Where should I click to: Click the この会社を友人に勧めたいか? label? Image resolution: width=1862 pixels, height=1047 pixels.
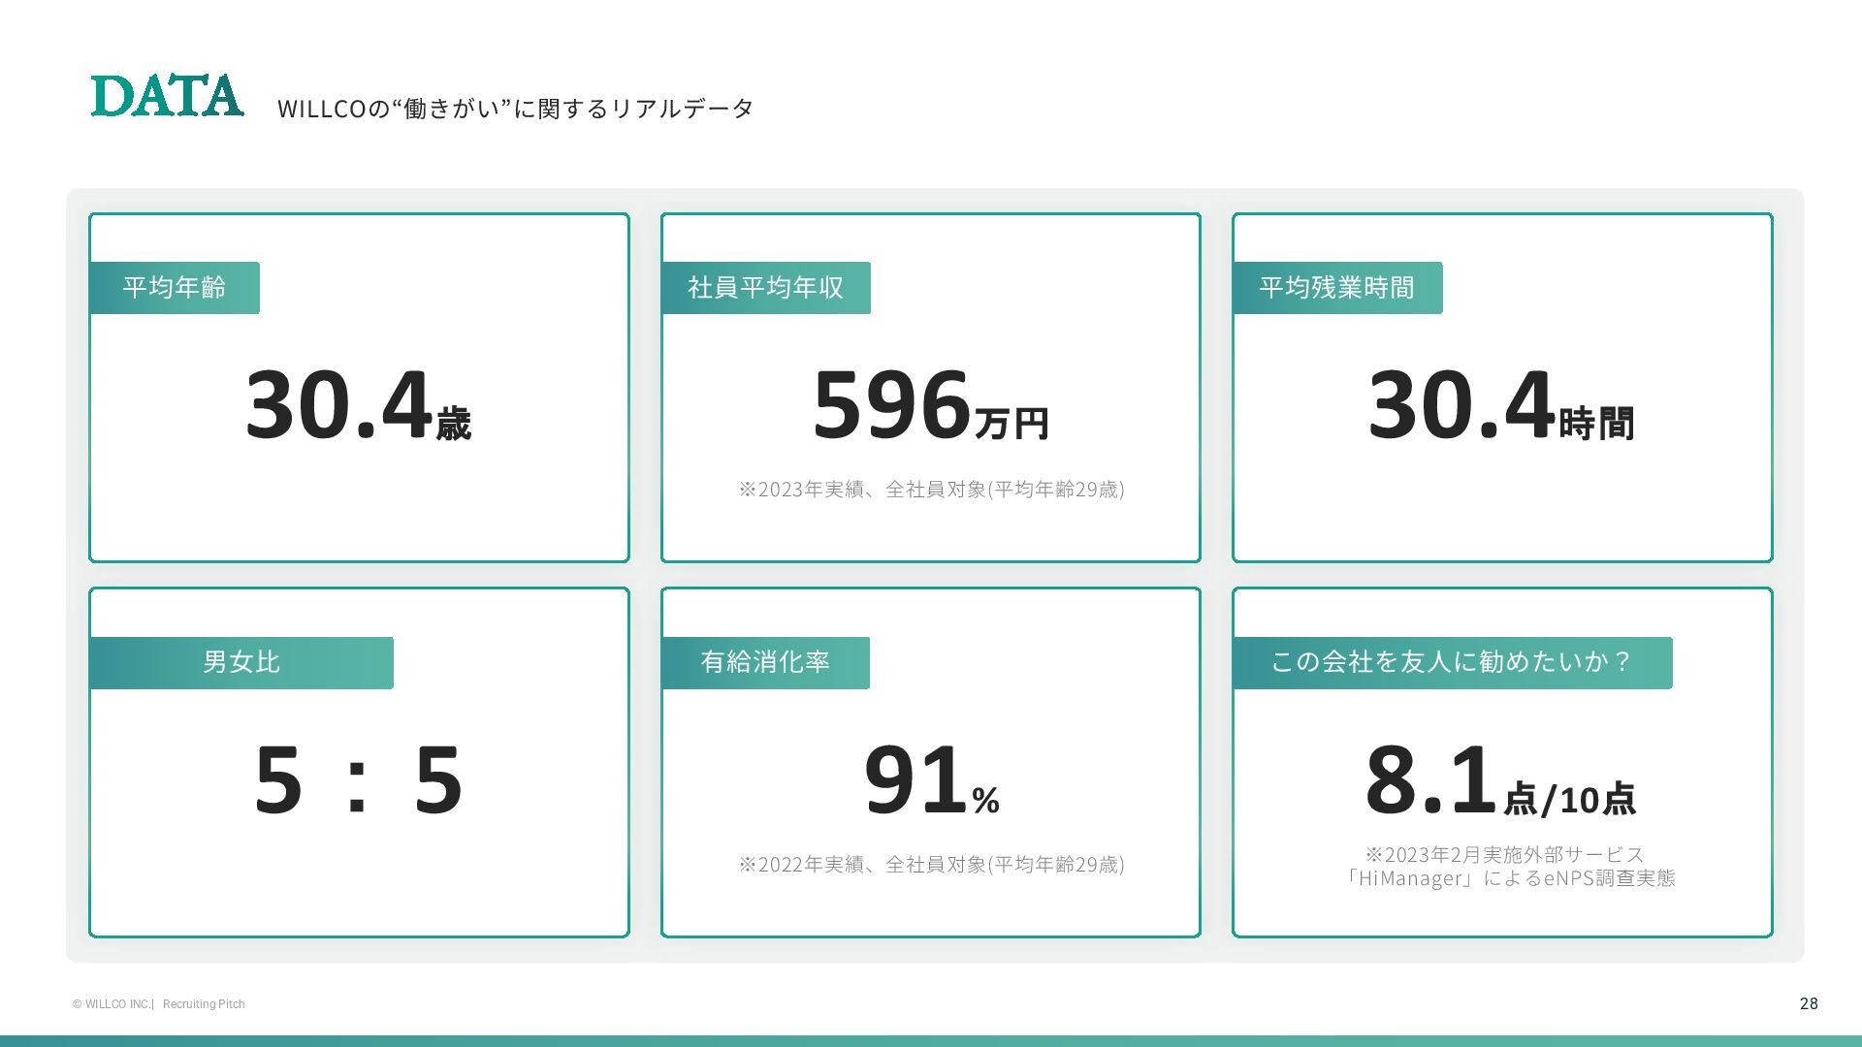coord(1452,662)
